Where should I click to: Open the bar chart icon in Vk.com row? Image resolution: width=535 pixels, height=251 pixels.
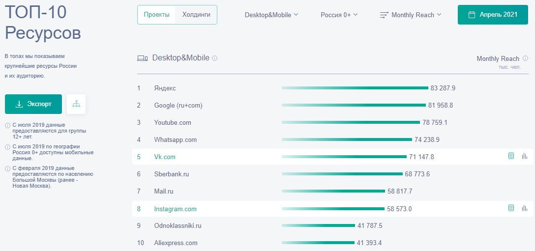point(524,156)
